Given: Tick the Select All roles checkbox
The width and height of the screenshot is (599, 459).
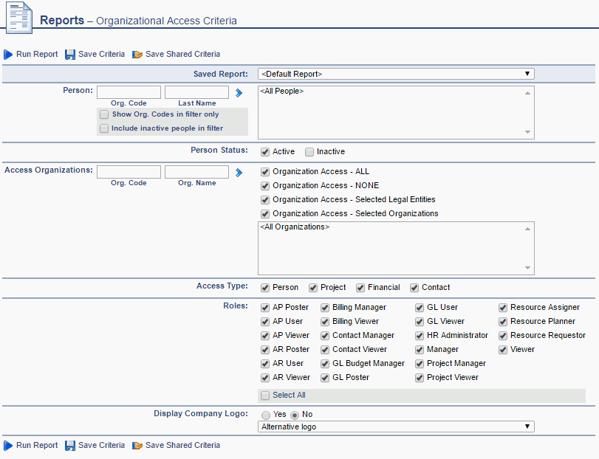Looking at the screenshot, I should (x=265, y=396).
